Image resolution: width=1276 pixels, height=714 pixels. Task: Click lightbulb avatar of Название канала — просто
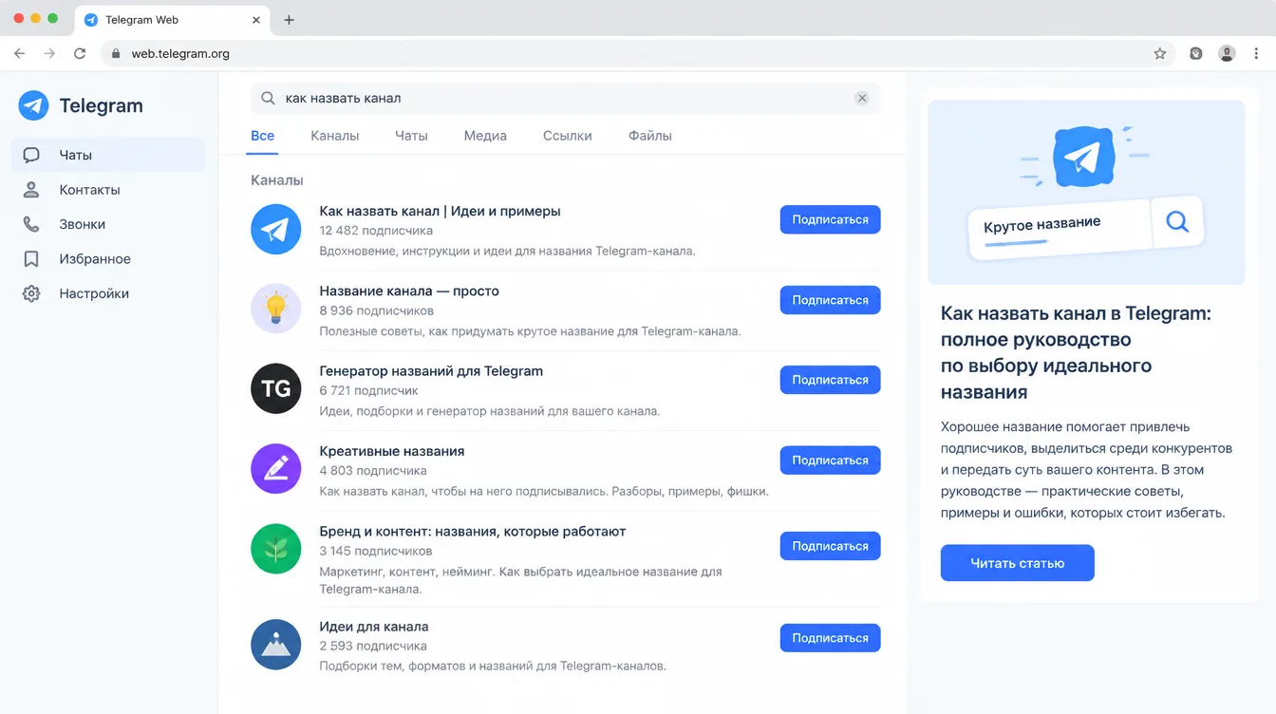pyautogui.click(x=275, y=309)
